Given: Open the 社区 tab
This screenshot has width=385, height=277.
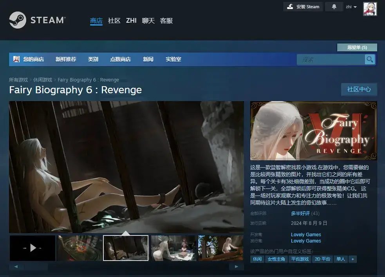Looking at the screenshot, I should pos(114,21).
